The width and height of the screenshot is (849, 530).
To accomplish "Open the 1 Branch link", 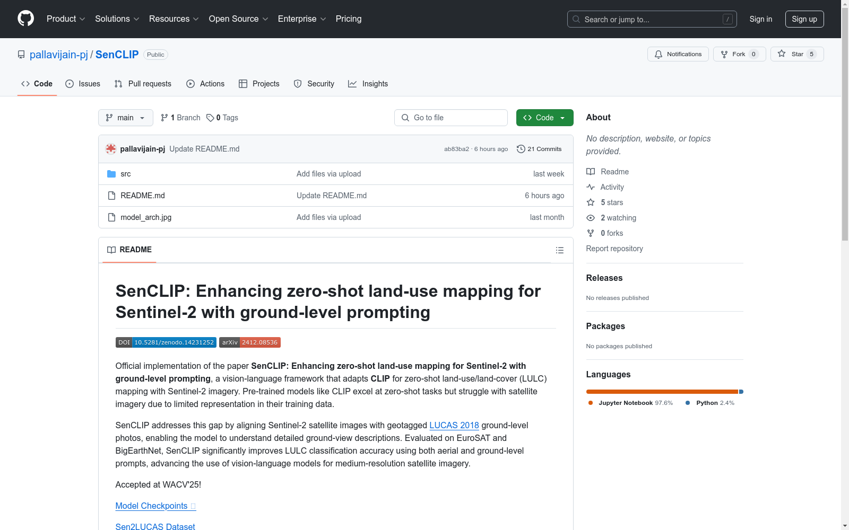I will tap(180, 118).
